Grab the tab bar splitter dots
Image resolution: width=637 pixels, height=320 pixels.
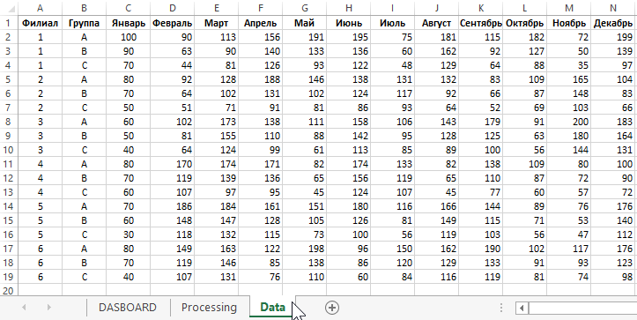tap(501, 308)
